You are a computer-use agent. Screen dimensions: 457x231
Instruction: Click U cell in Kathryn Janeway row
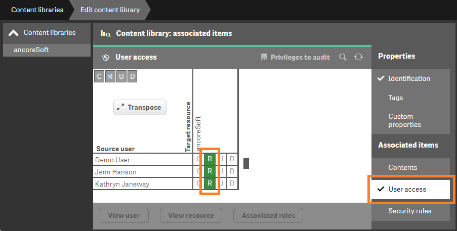(221, 183)
